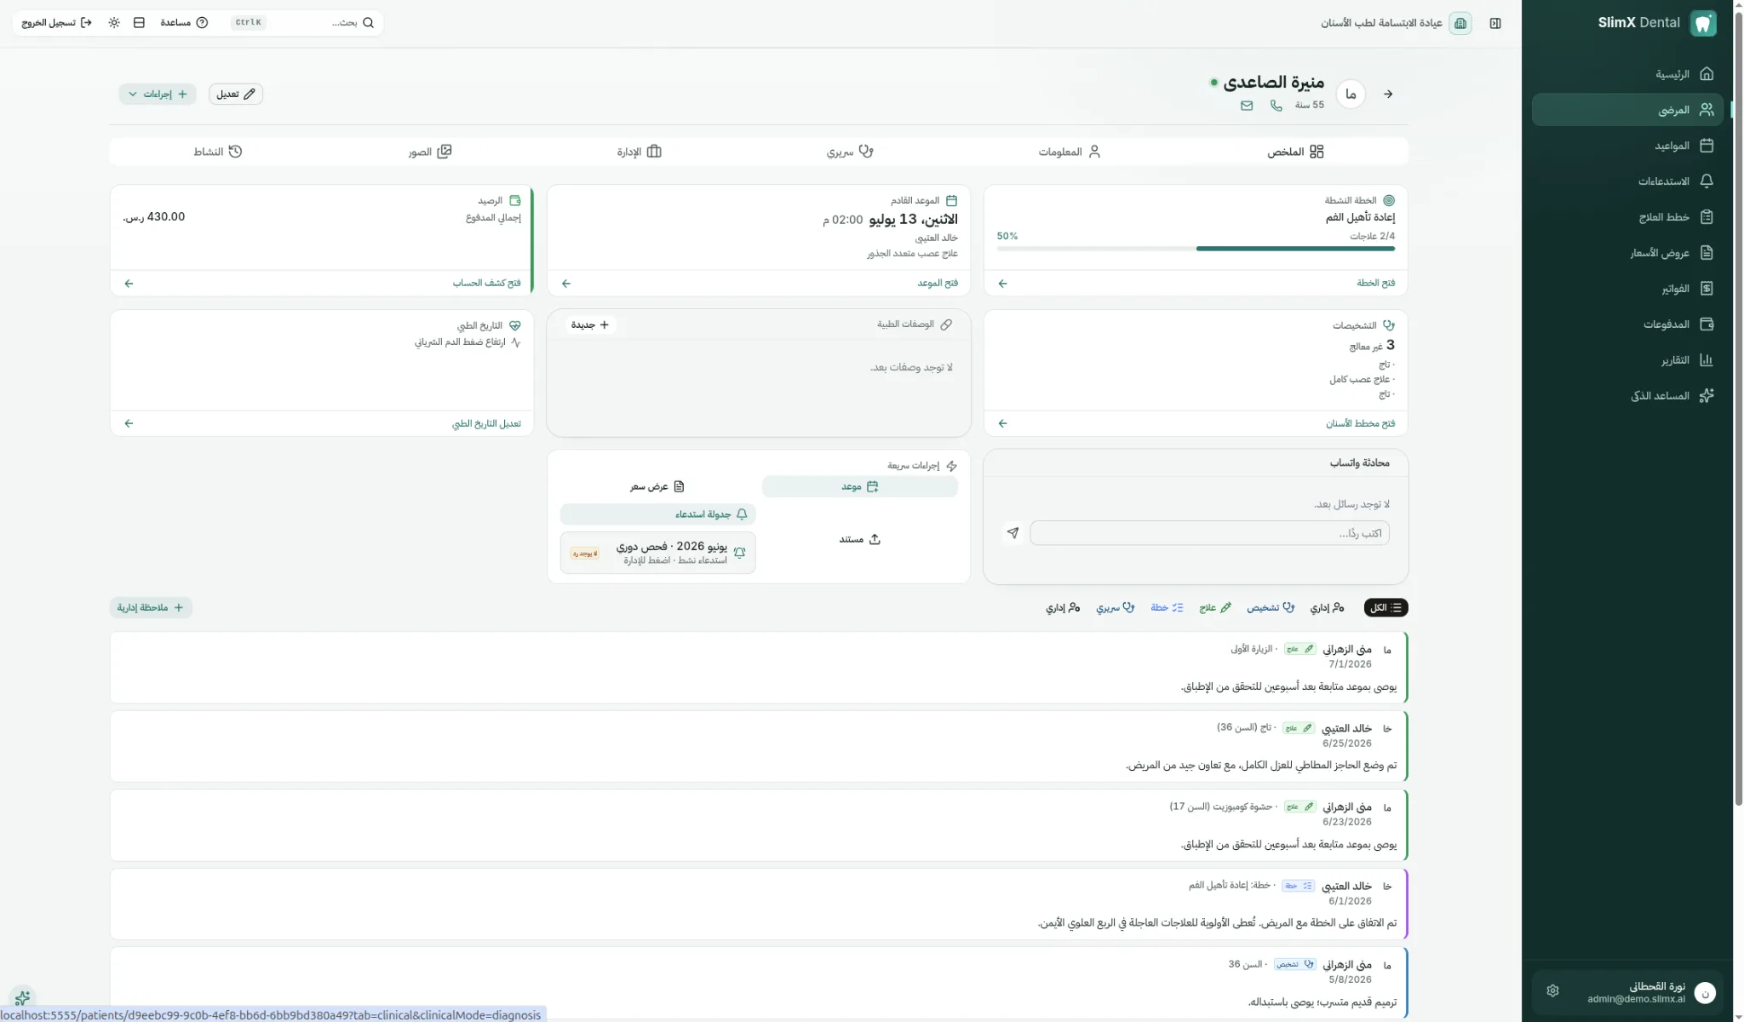Go back using arrow beside patient name
This screenshot has width=1744, height=1022.
tap(1388, 94)
